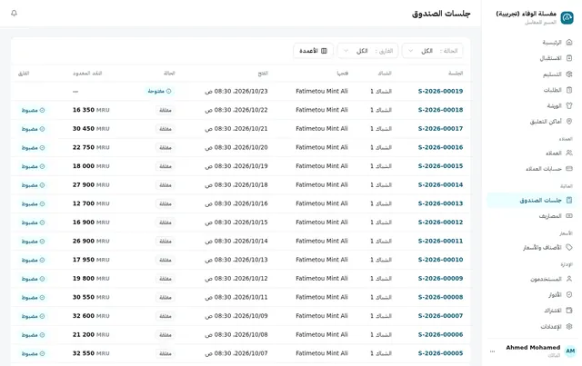The height and width of the screenshot is (366, 582).
Task: Click the الفتح column header
Action: tap(263, 74)
